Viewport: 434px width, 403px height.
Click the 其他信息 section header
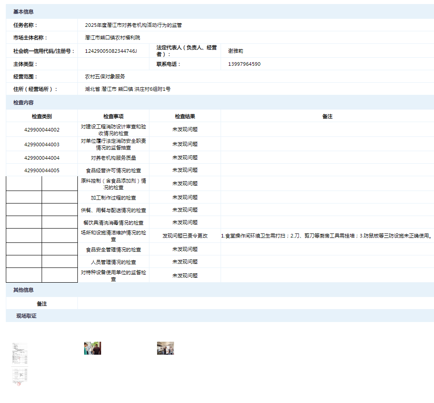pyautogui.click(x=23, y=290)
